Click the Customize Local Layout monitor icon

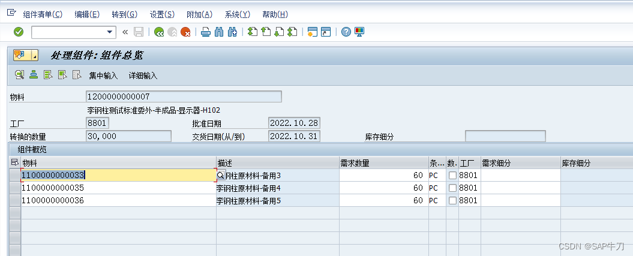point(359,32)
